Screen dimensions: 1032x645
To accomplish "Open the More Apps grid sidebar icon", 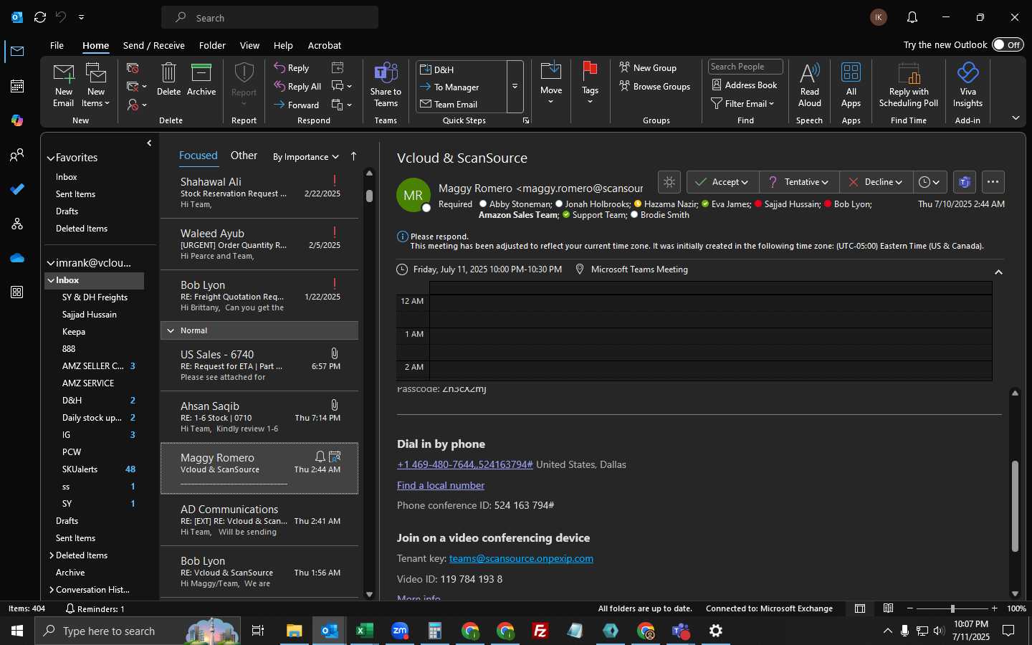I will pyautogui.click(x=17, y=292).
